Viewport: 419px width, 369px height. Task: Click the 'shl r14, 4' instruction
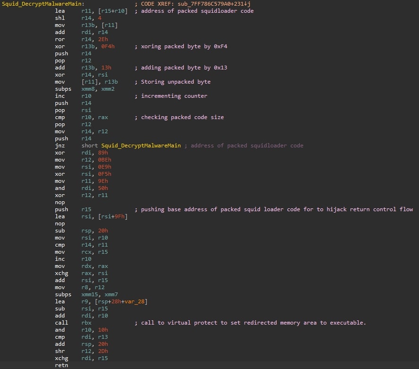[x=78, y=18]
